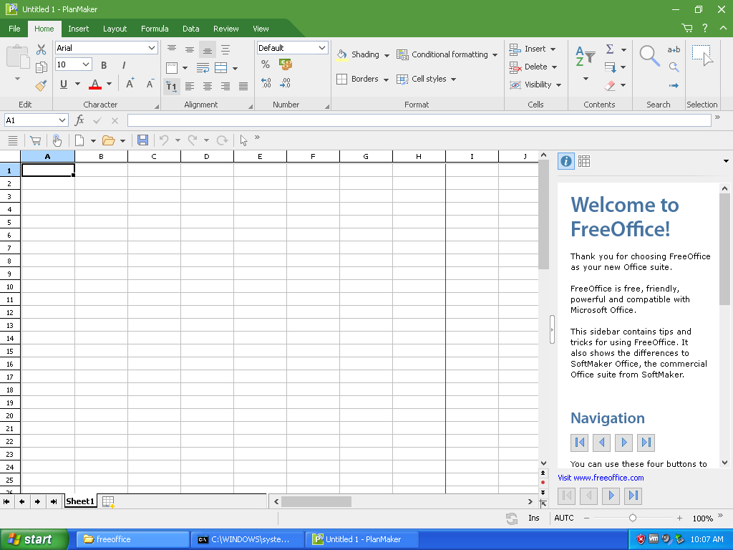Click the Currency coins format icon

[285, 64]
